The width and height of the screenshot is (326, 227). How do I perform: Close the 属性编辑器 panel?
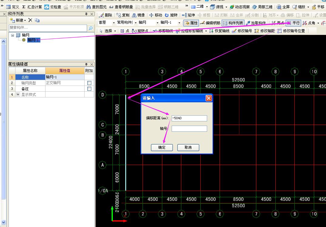pyautogui.click(x=92, y=64)
